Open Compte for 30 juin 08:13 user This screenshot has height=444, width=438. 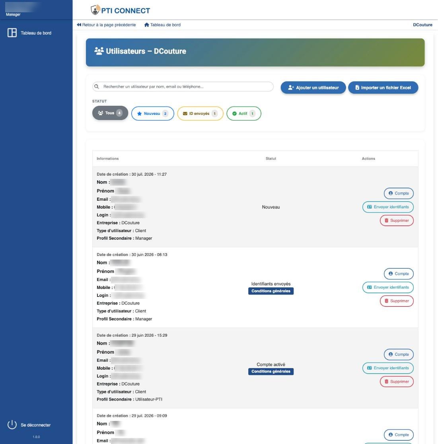tap(399, 274)
